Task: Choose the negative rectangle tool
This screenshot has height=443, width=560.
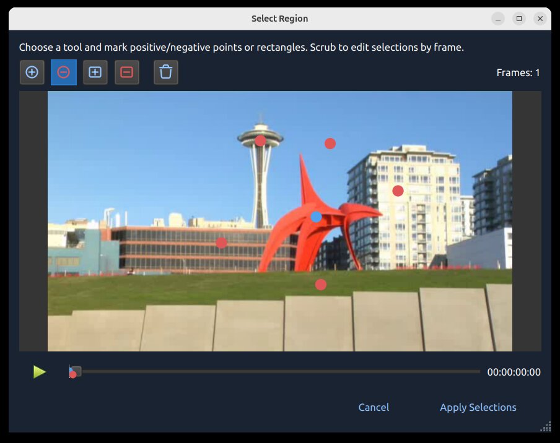Action: click(126, 72)
